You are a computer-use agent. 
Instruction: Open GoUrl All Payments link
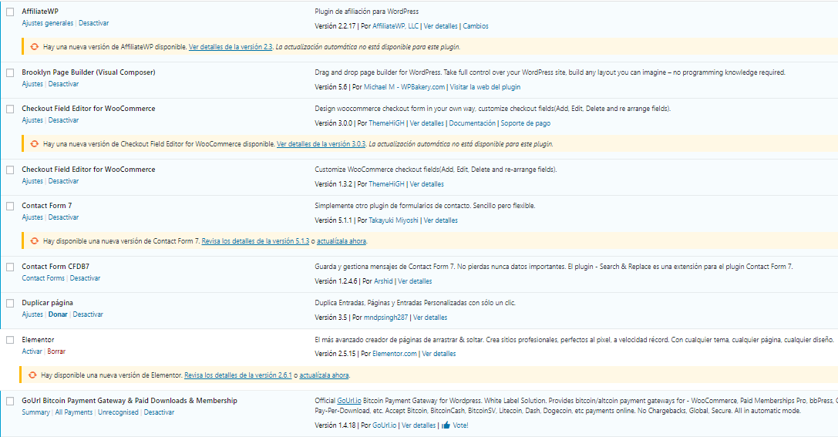[74, 413]
